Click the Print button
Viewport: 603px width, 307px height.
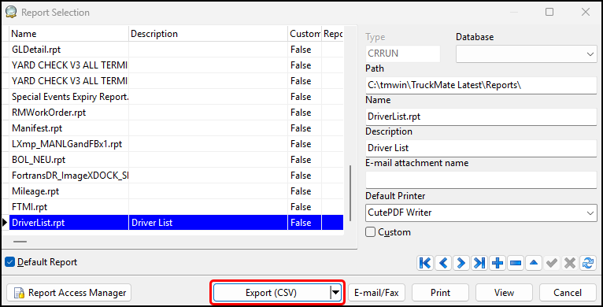click(x=440, y=293)
